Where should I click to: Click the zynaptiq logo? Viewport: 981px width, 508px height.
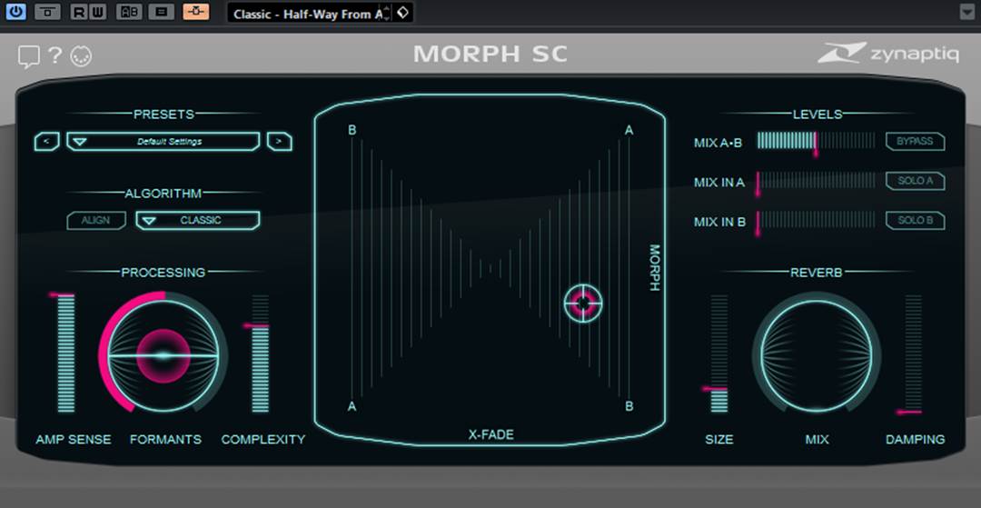point(887,54)
